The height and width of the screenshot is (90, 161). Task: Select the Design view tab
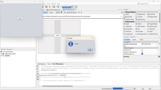pos(45,12)
